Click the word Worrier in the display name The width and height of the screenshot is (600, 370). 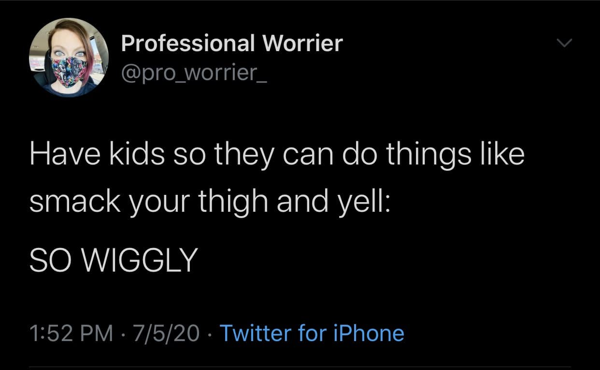tap(302, 43)
